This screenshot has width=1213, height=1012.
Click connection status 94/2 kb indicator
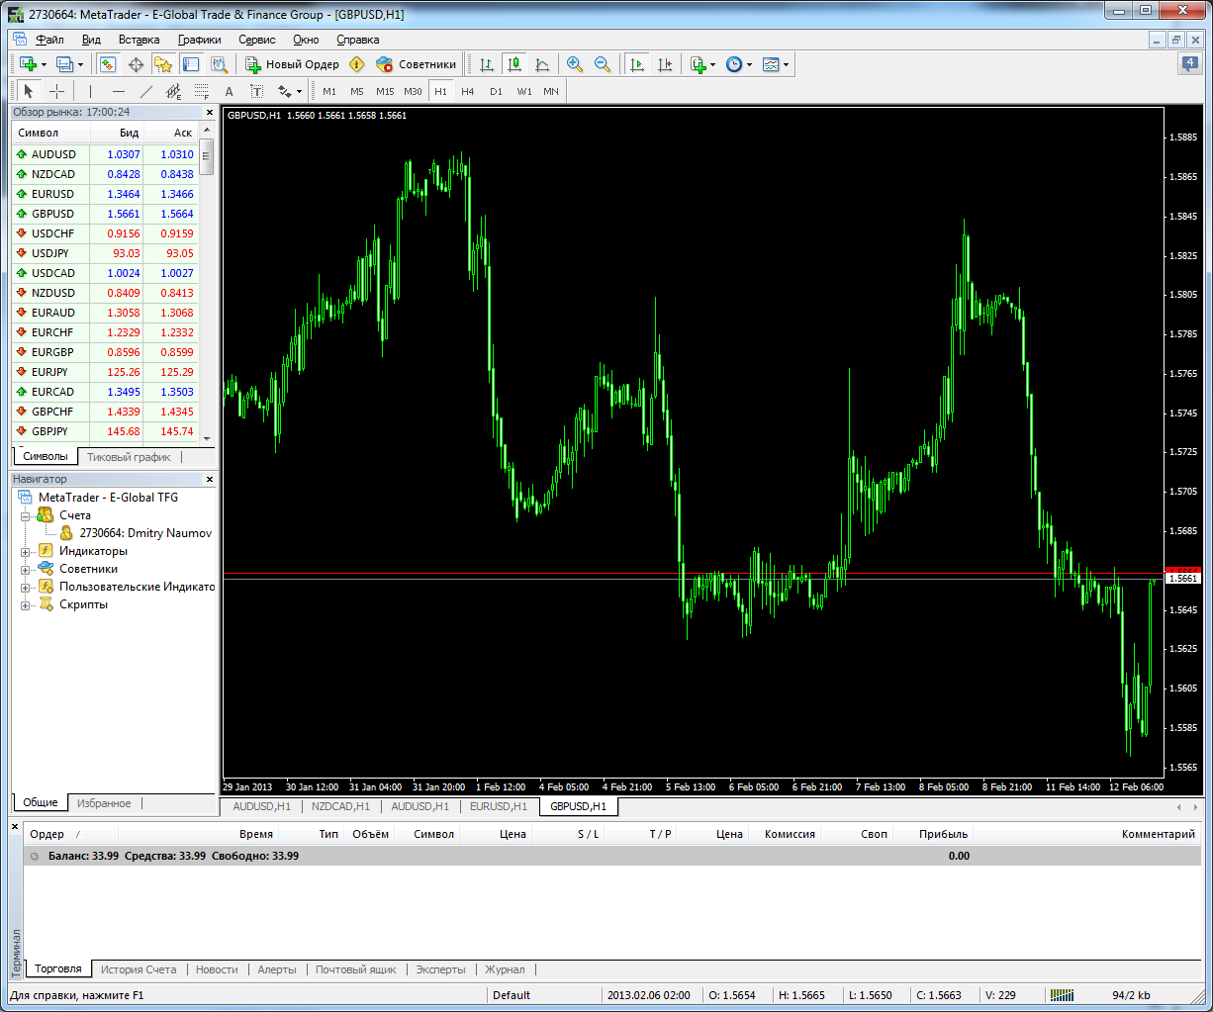(x=1130, y=995)
